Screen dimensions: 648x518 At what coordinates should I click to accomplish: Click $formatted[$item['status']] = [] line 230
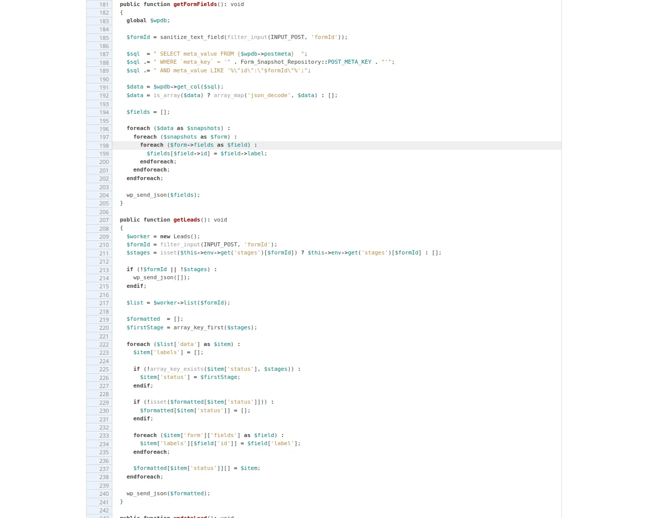click(195, 410)
